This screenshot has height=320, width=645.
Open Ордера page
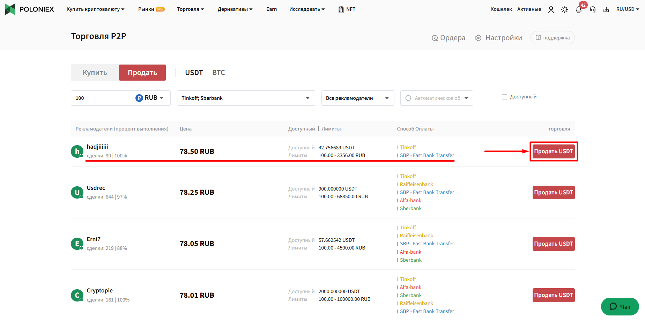pos(448,38)
